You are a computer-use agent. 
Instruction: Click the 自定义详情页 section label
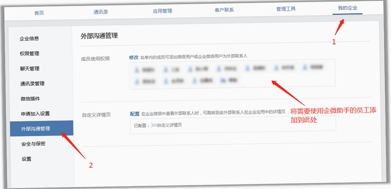[x=96, y=115]
